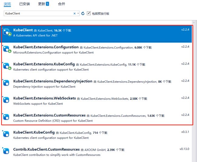Click the green installed badge on KubeClient
Image resolution: width=197 pixels, height=162 pixels.
(x=10, y=34)
